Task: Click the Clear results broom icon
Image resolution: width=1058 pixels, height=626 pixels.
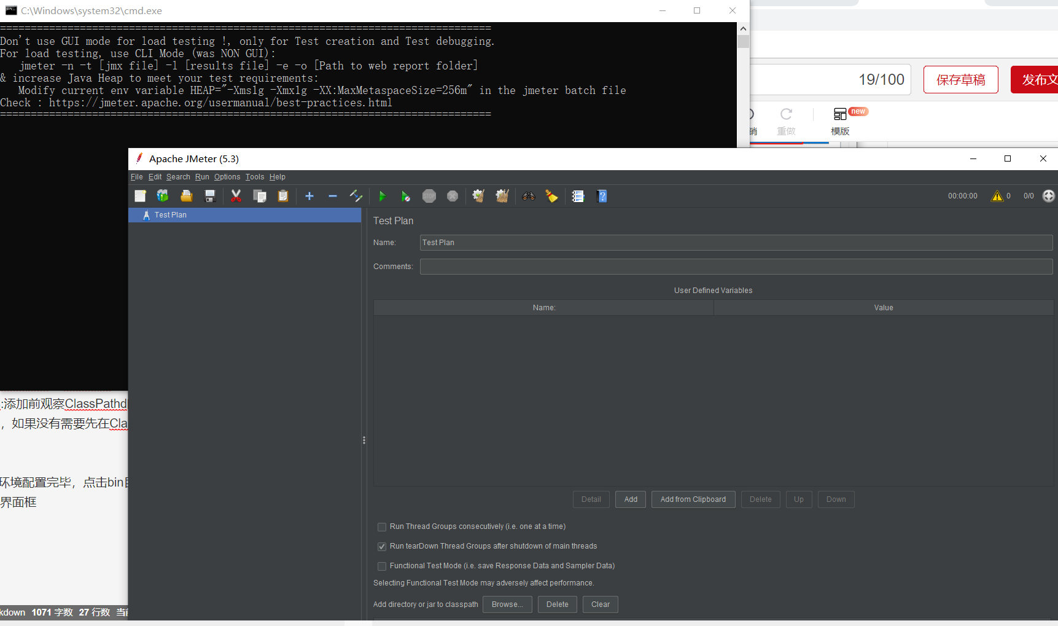Action: [478, 196]
